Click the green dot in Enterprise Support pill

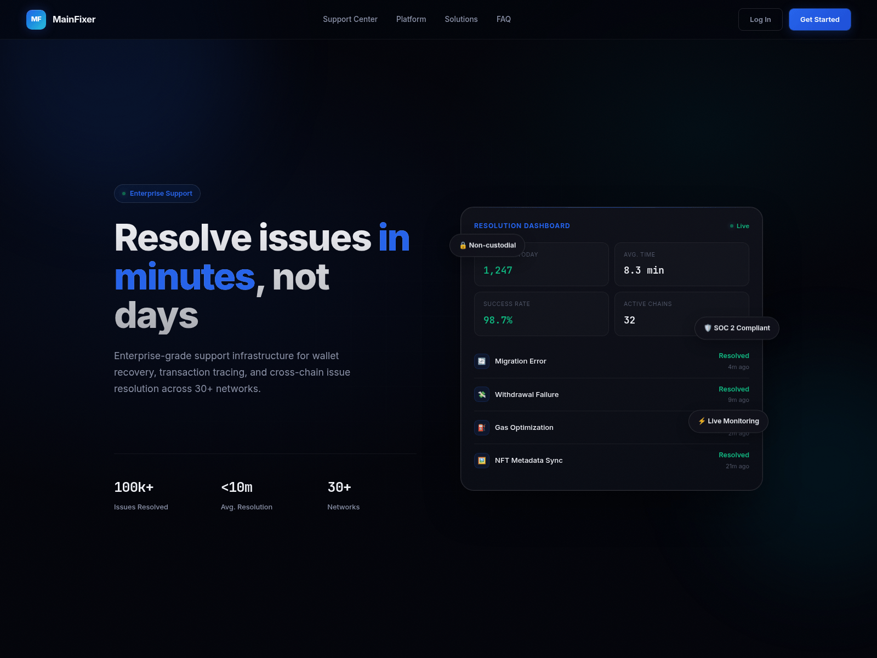(x=124, y=194)
